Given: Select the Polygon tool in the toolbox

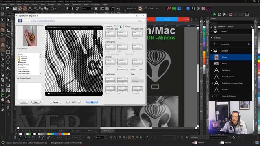Looking at the screenshot, I should (x=8, y=62).
